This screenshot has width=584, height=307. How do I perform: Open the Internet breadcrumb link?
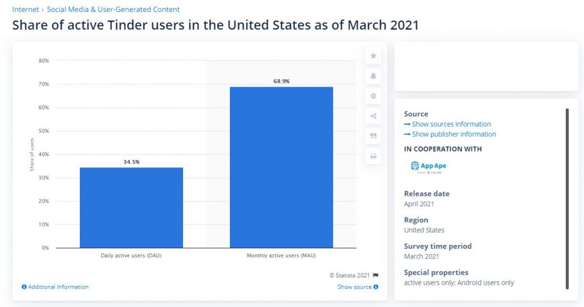[26, 10]
